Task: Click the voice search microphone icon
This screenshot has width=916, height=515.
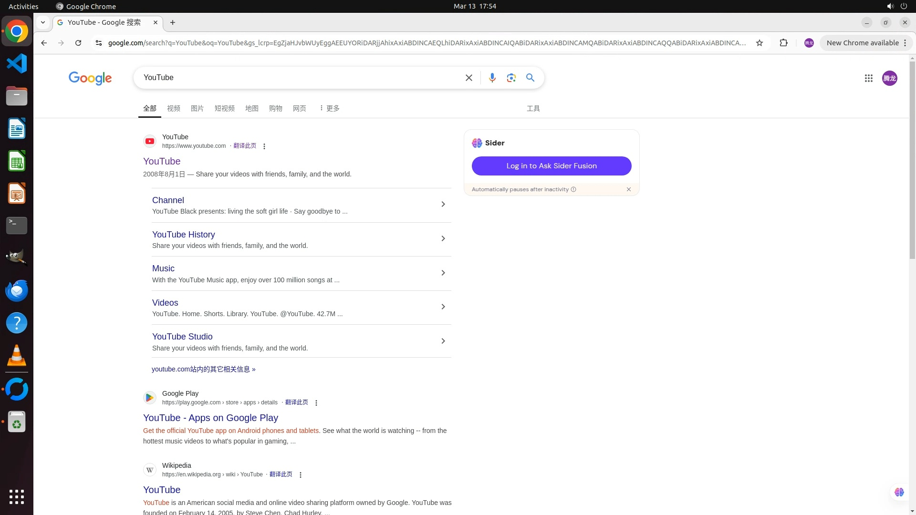Action: pos(492,78)
